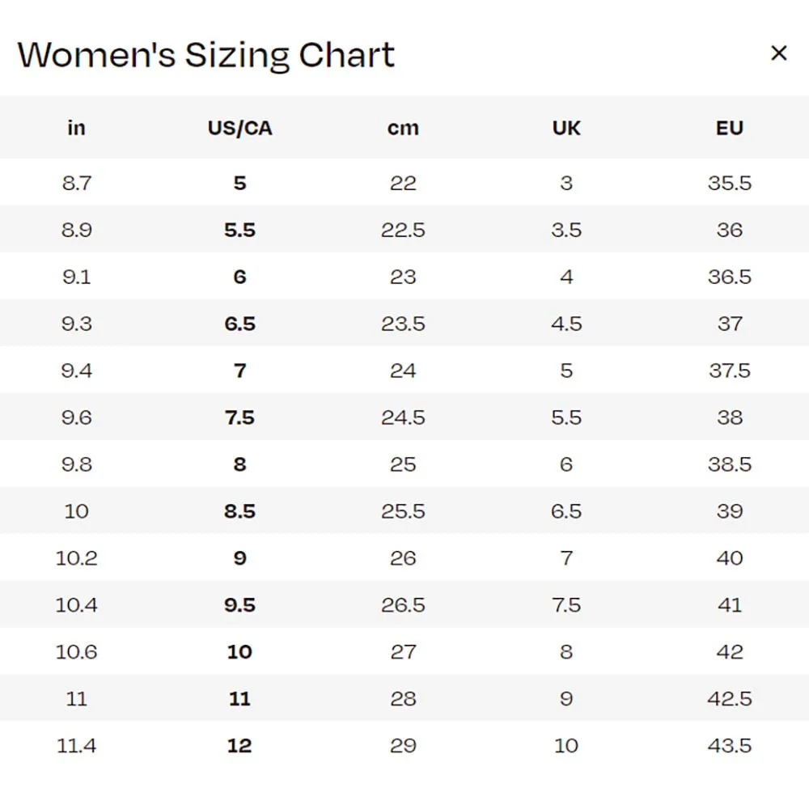Select US/CA size 9.5 cell
Screen dimensions: 809x809
[239, 605]
